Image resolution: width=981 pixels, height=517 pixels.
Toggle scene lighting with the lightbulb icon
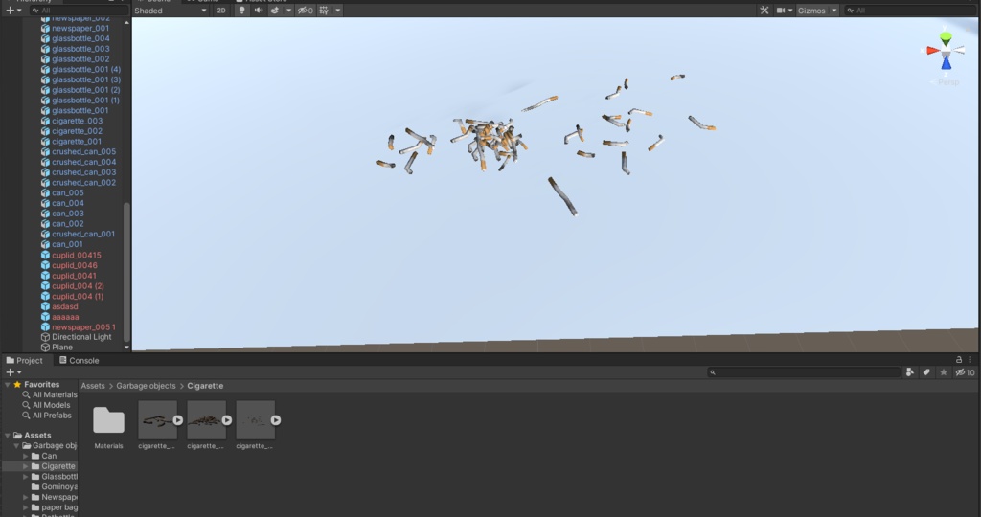(241, 11)
